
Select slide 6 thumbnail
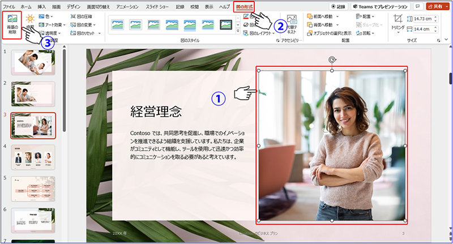tap(33, 220)
